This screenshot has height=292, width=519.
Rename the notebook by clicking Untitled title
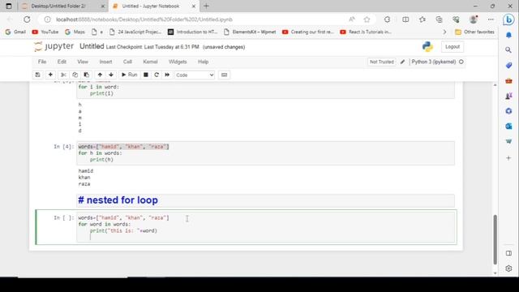click(x=92, y=46)
